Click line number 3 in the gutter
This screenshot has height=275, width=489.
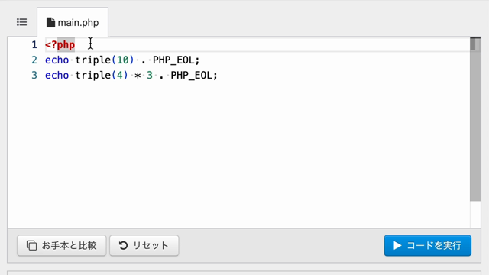click(34, 75)
